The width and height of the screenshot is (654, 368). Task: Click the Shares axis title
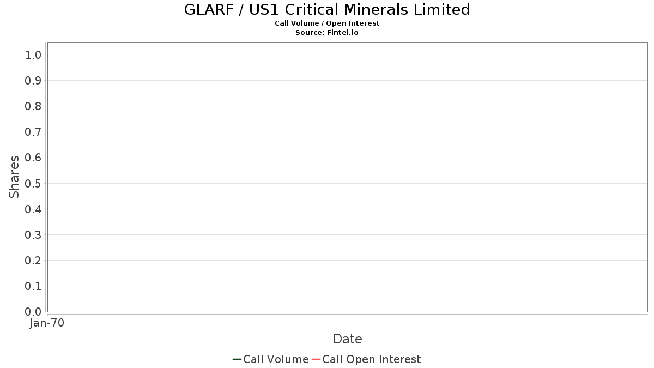[14, 177]
